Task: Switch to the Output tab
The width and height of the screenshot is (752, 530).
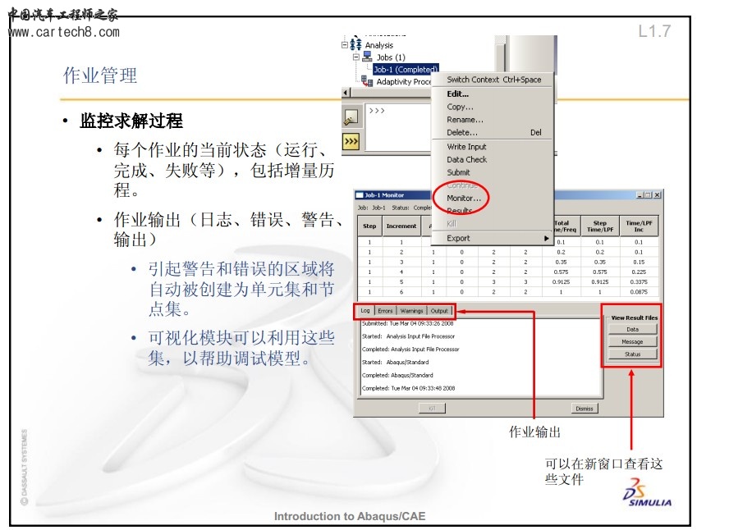Action: (440, 311)
